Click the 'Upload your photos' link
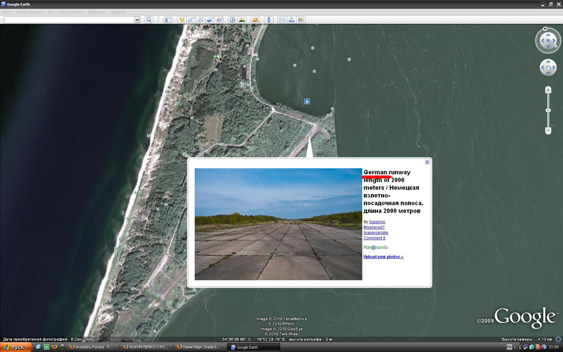The image size is (563, 352). [383, 257]
